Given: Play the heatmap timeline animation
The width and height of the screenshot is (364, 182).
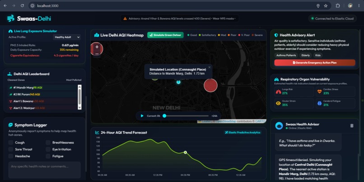Looking at the screenshot, I should (x=142, y=116).
